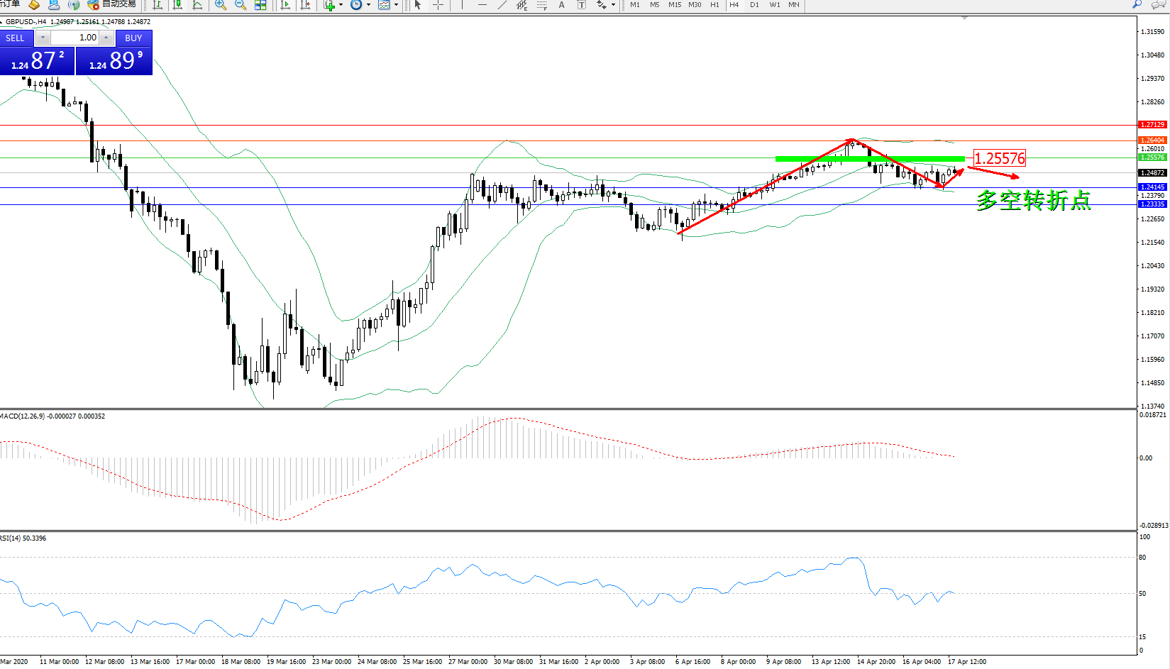1170x669 pixels.
Task: Click the zoom in magnifier icon
Action: coord(221,5)
